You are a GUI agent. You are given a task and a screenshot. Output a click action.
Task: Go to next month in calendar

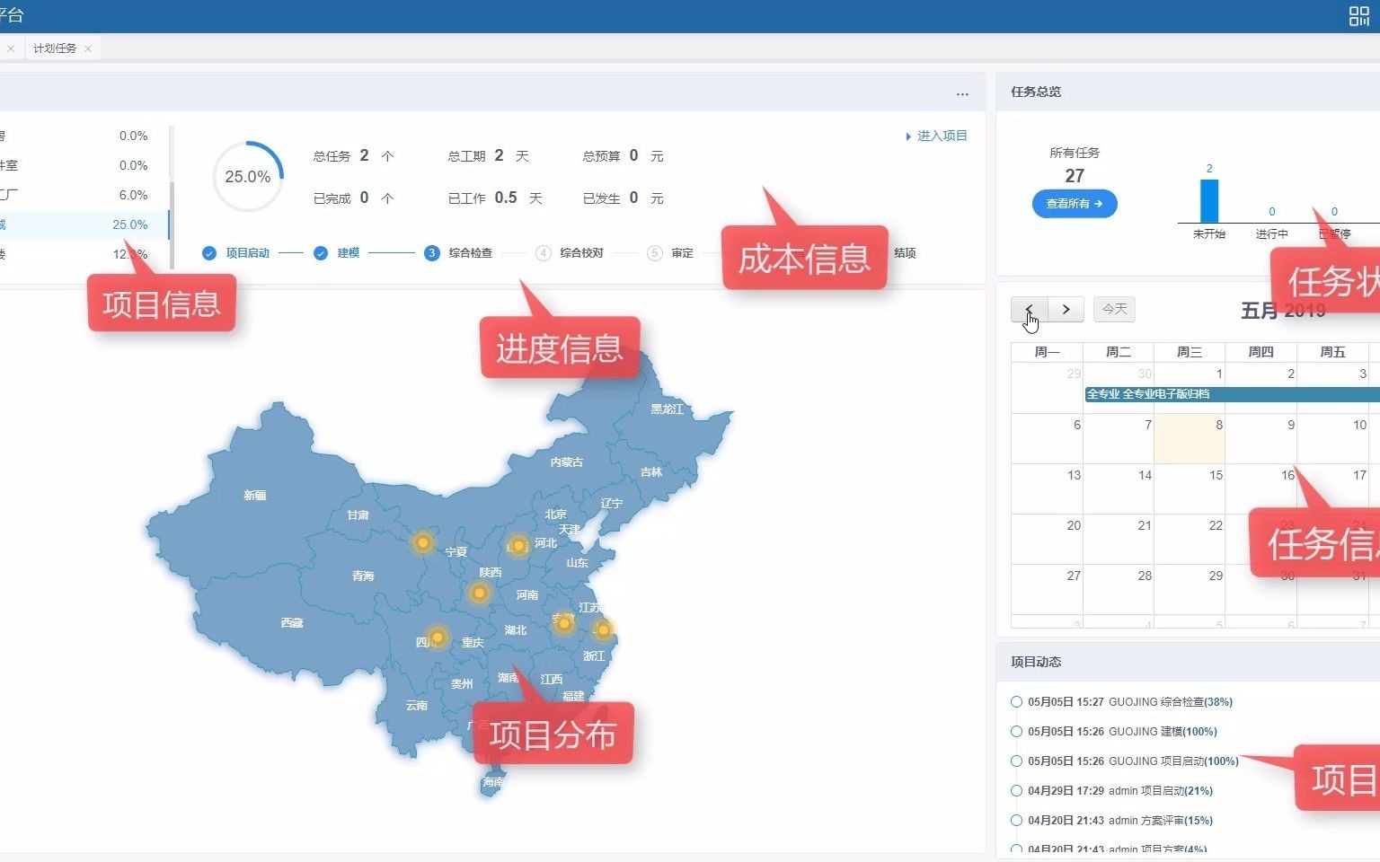tap(1066, 309)
